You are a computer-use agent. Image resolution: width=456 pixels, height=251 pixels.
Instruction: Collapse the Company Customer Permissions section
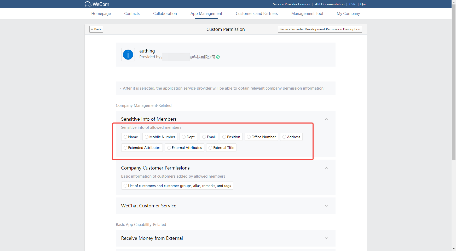click(x=326, y=168)
